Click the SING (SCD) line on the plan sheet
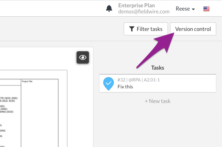The height and width of the screenshot is (147, 222). click(x=7, y=112)
